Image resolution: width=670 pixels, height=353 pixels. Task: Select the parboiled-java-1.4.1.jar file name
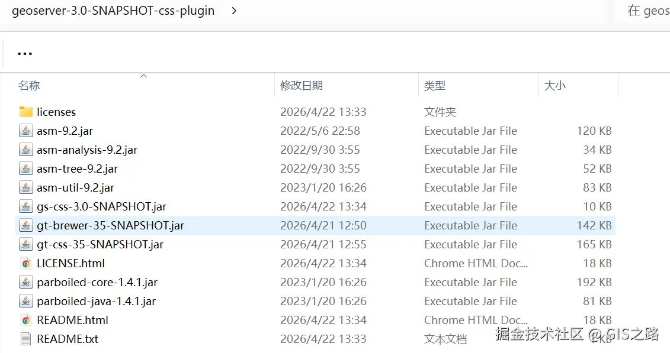pos(96,301)
